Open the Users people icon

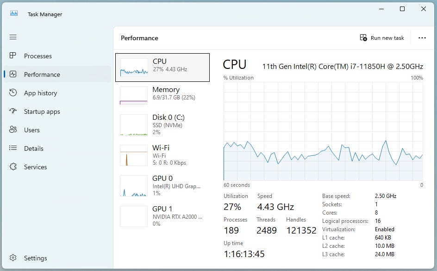coord(13,129)
